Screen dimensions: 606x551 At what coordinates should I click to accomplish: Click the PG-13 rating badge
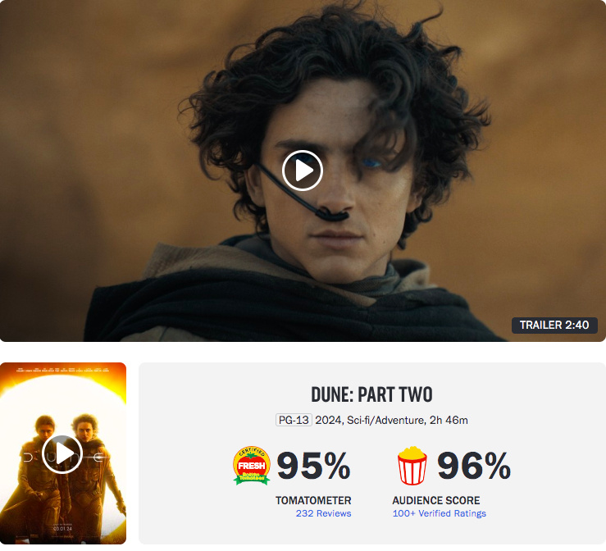(294, 420)
